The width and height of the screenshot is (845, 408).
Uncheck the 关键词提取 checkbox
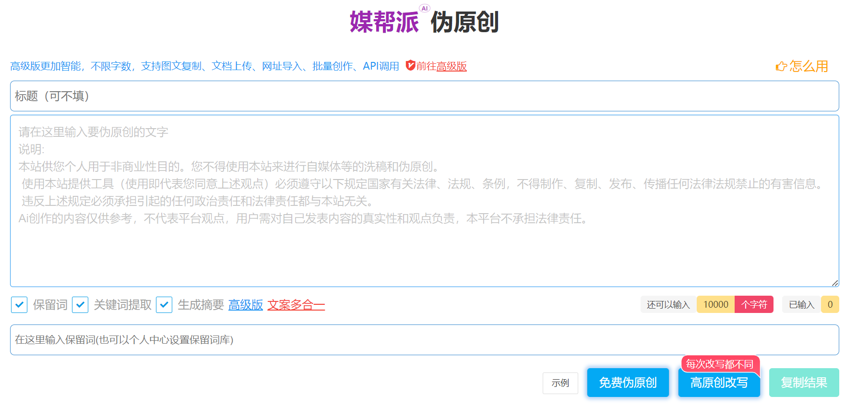coord(80,305)
